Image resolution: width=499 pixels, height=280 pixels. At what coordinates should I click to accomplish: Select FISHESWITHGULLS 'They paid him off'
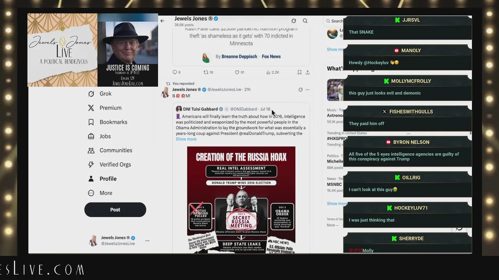[366, 124]
